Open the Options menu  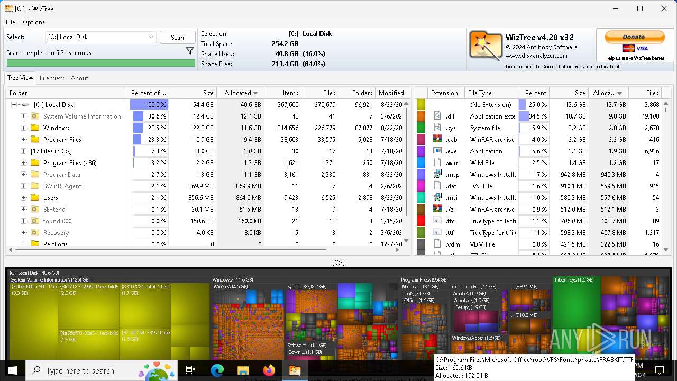coord(34,22)
